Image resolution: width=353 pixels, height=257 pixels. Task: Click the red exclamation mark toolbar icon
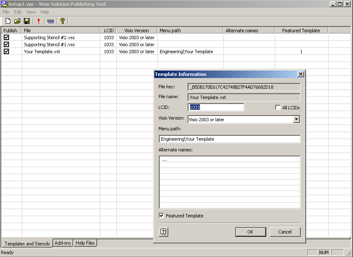click(39, 21)
